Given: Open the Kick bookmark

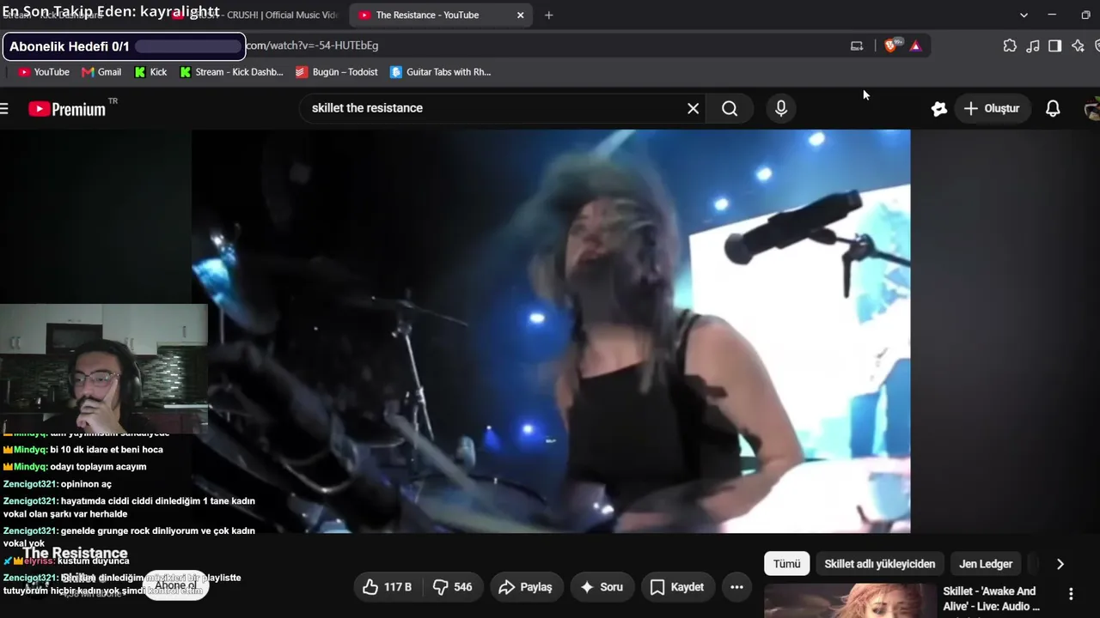Looking at the screenshot, I should click(151, 72).
